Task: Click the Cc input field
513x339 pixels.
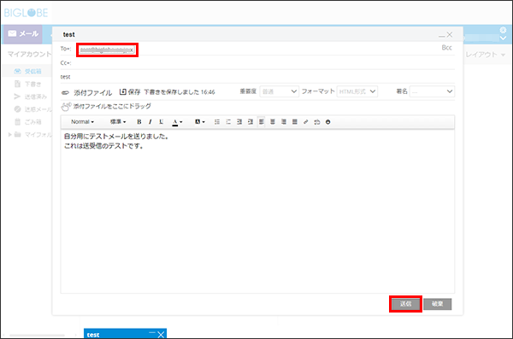Action: pyautogui.click(x=263, y=63)
